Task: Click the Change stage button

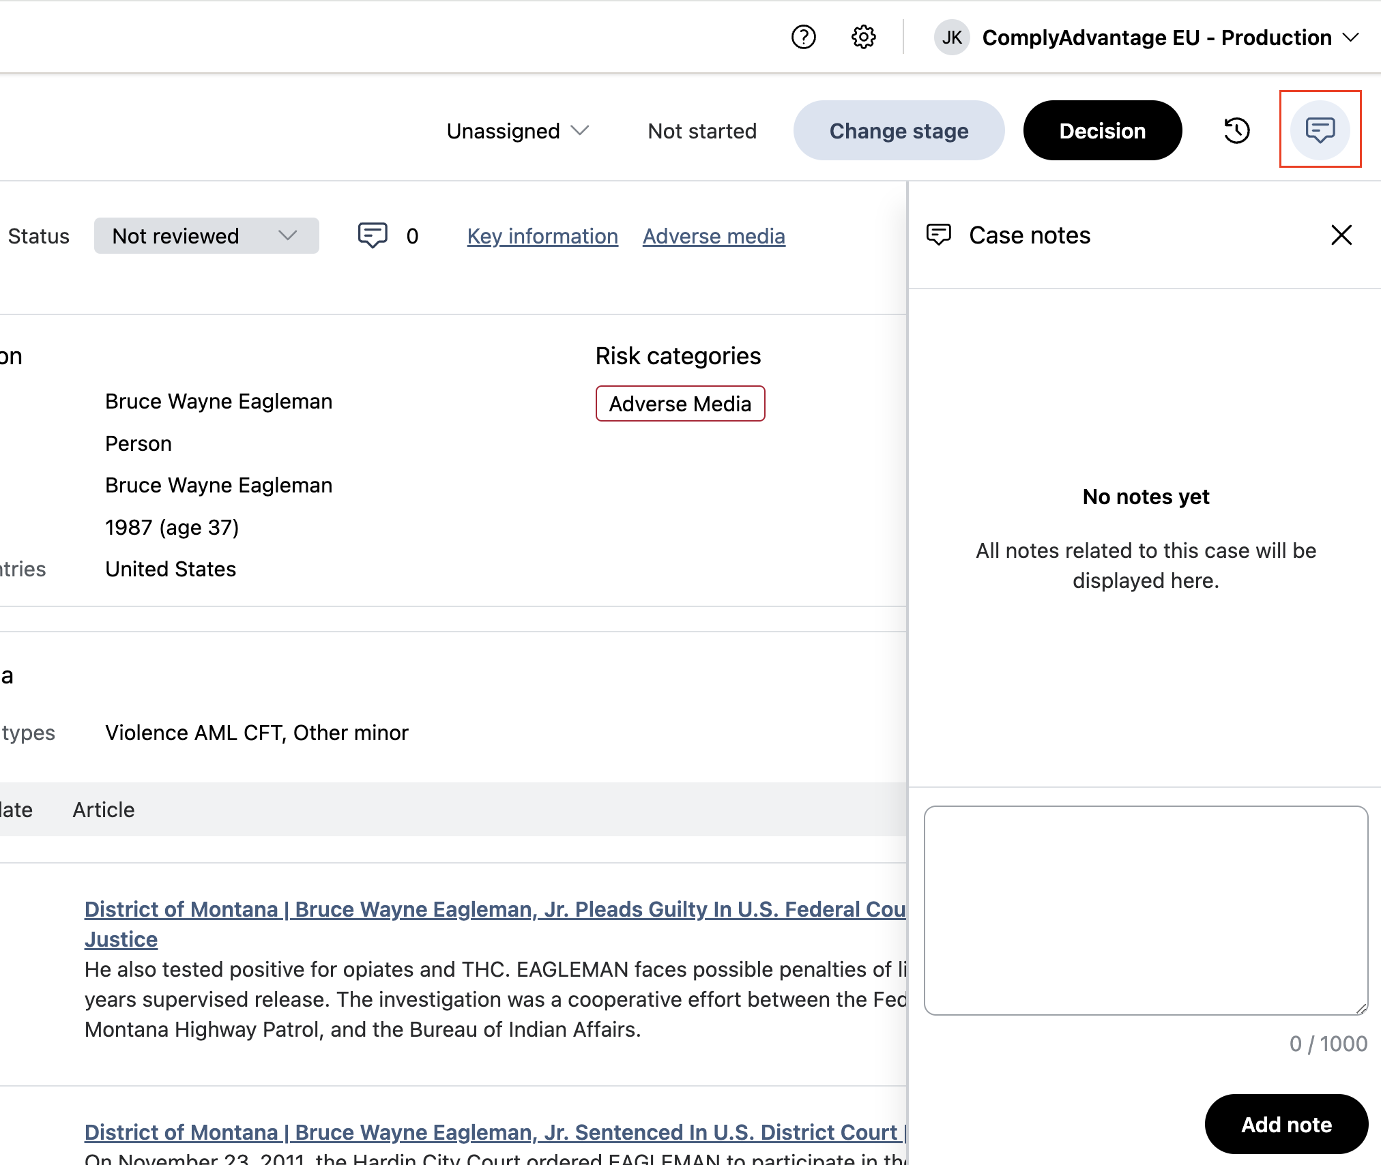Action: (899, 131)
